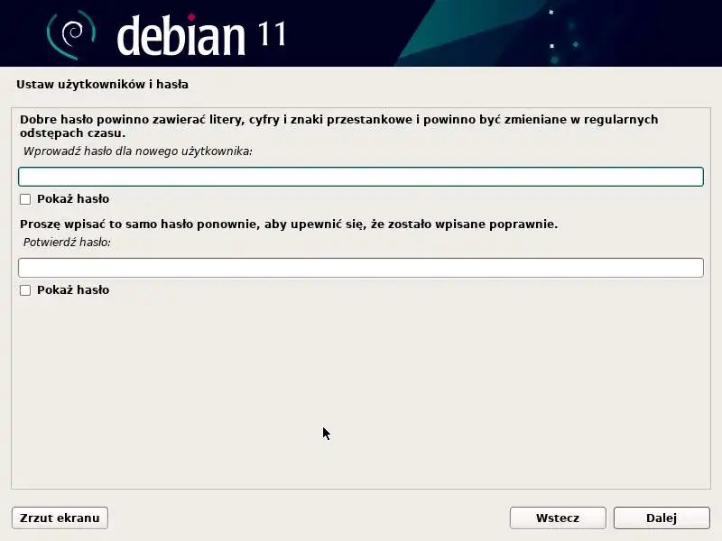Click the second "Pokaż hasło" text label
The image size is (722, 541).
pos(73,290)
